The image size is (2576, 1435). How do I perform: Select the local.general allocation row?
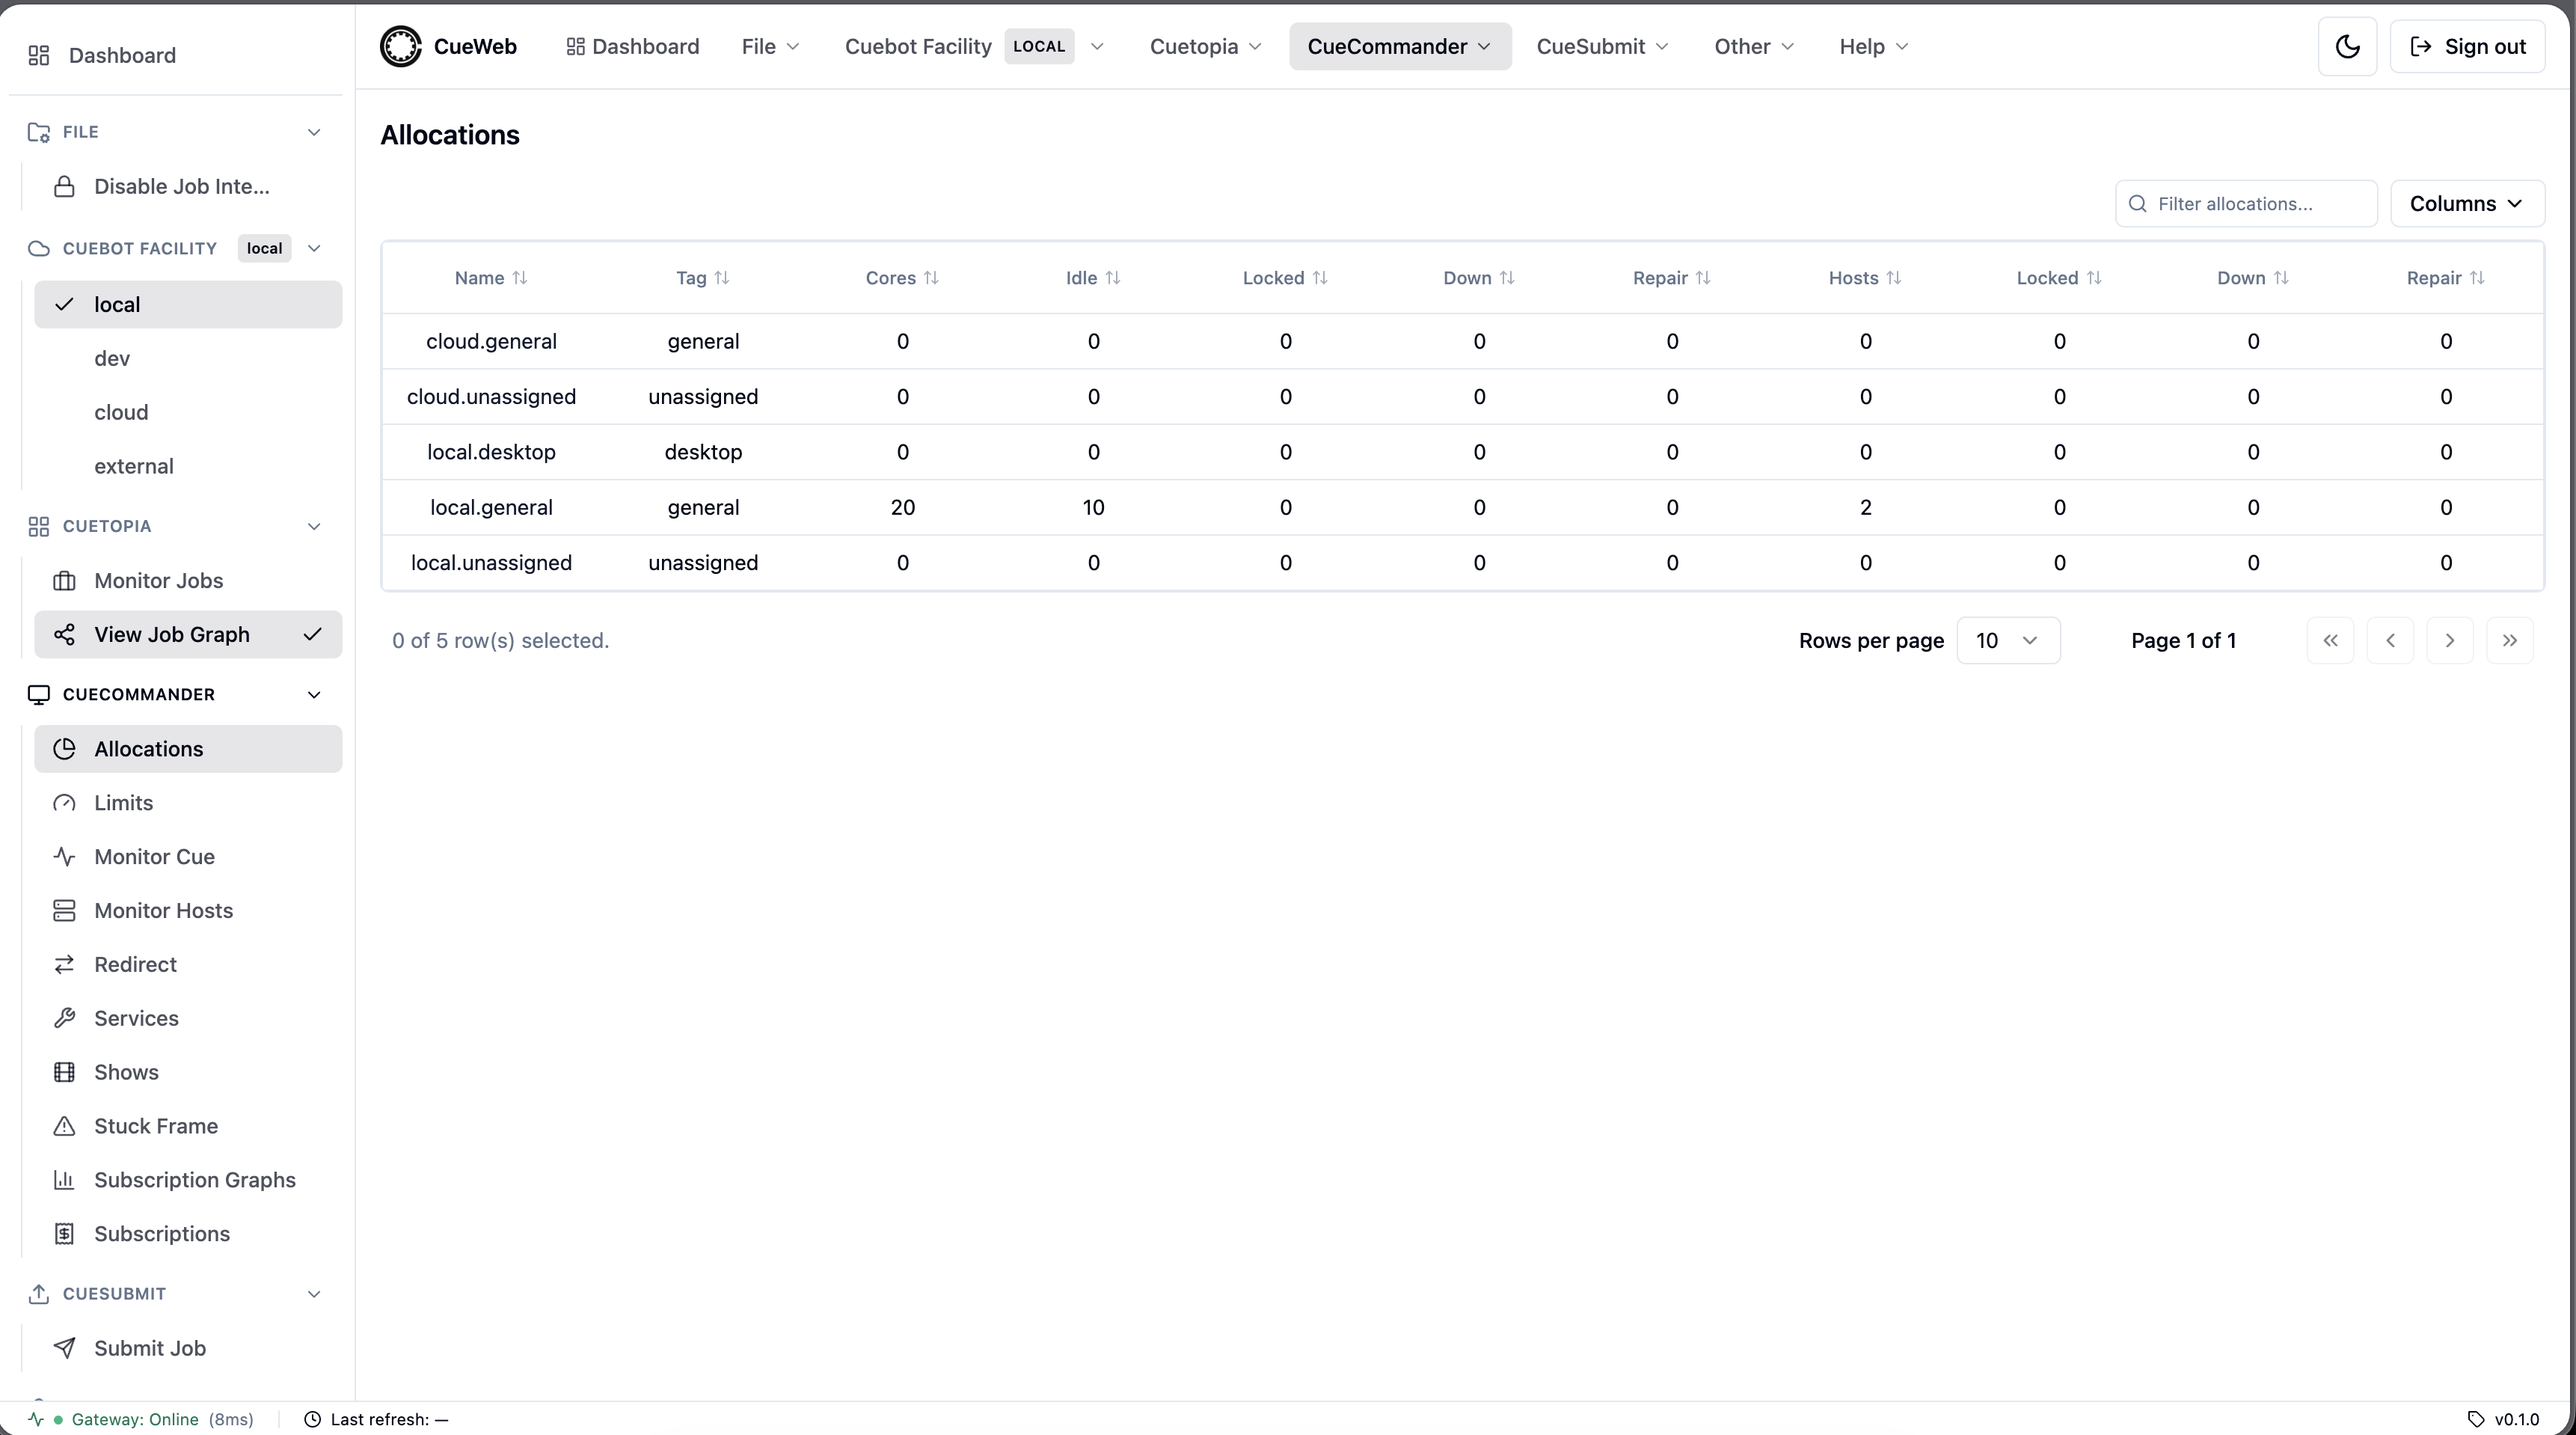pos(1462,508)
